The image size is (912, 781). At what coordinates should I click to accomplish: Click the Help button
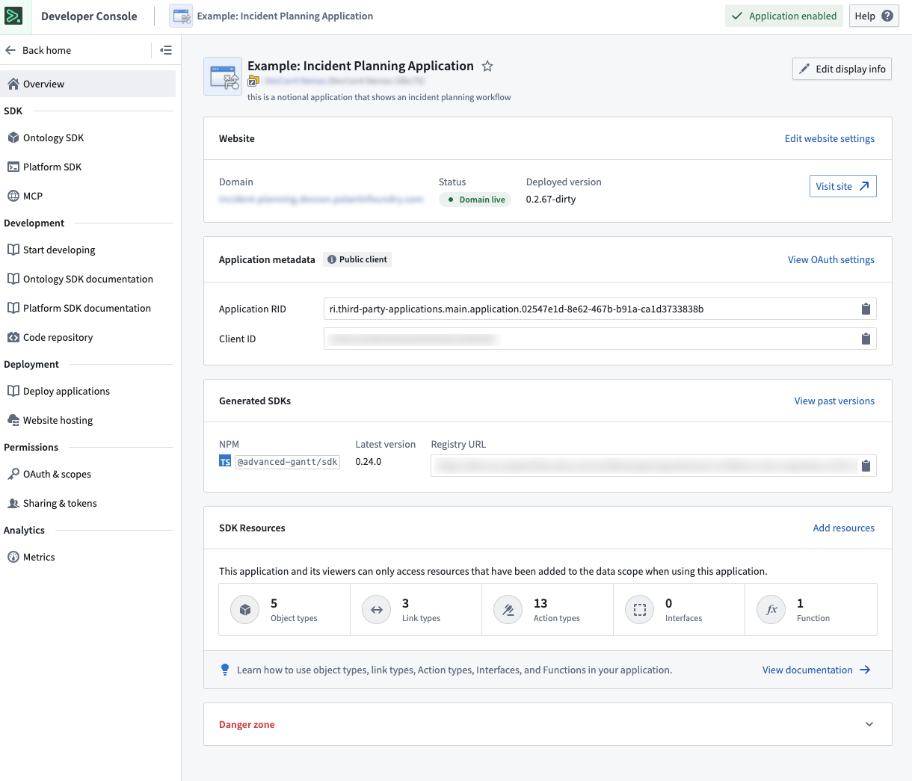(x=874, y=16)
